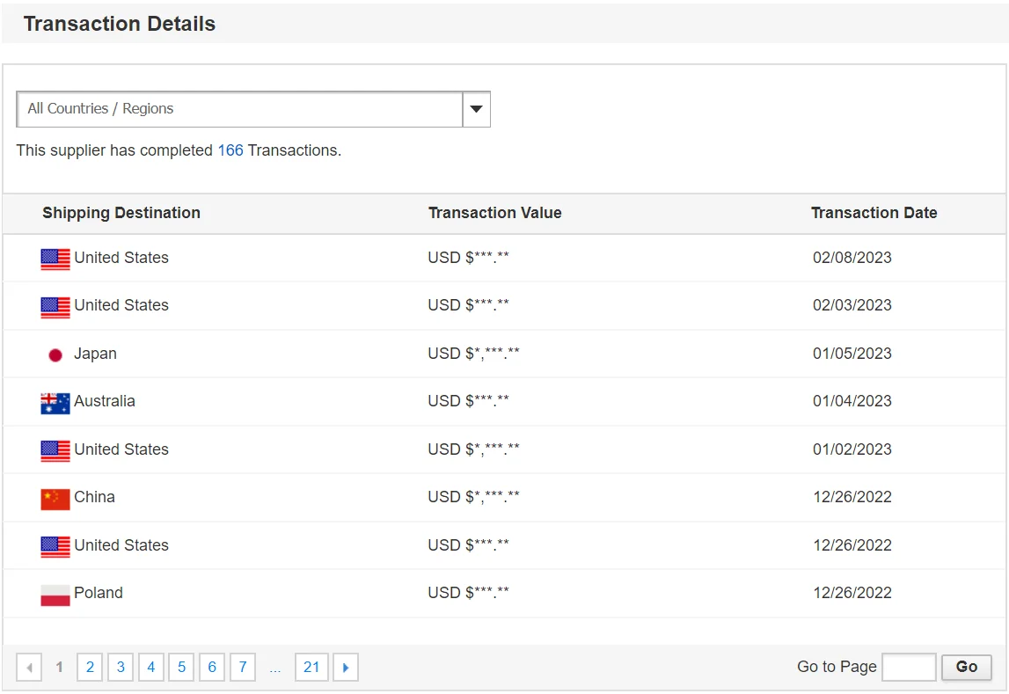Click the Australia flag icon
The height and width of the screenshot is (694, 1009).
click(x=55, y=403)
